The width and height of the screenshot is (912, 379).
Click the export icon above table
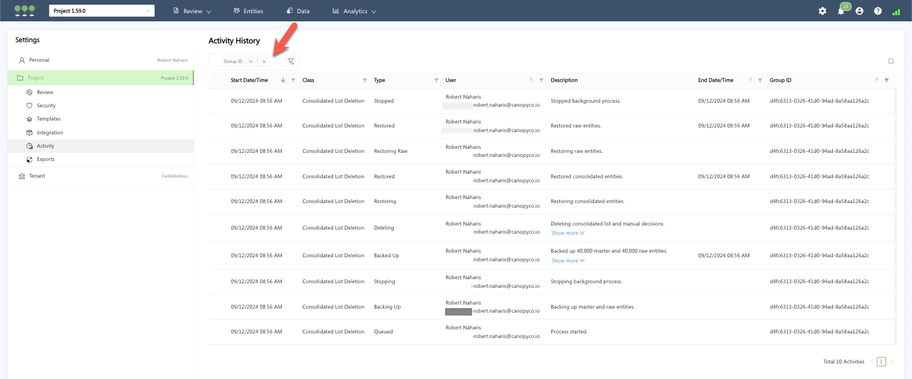pos(891,61)
